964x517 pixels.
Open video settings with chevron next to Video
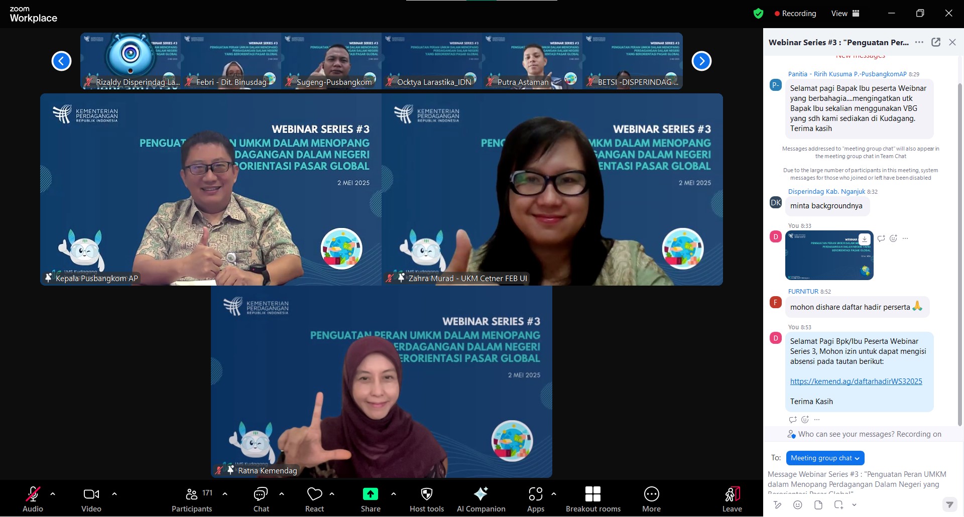click(114, 494)
